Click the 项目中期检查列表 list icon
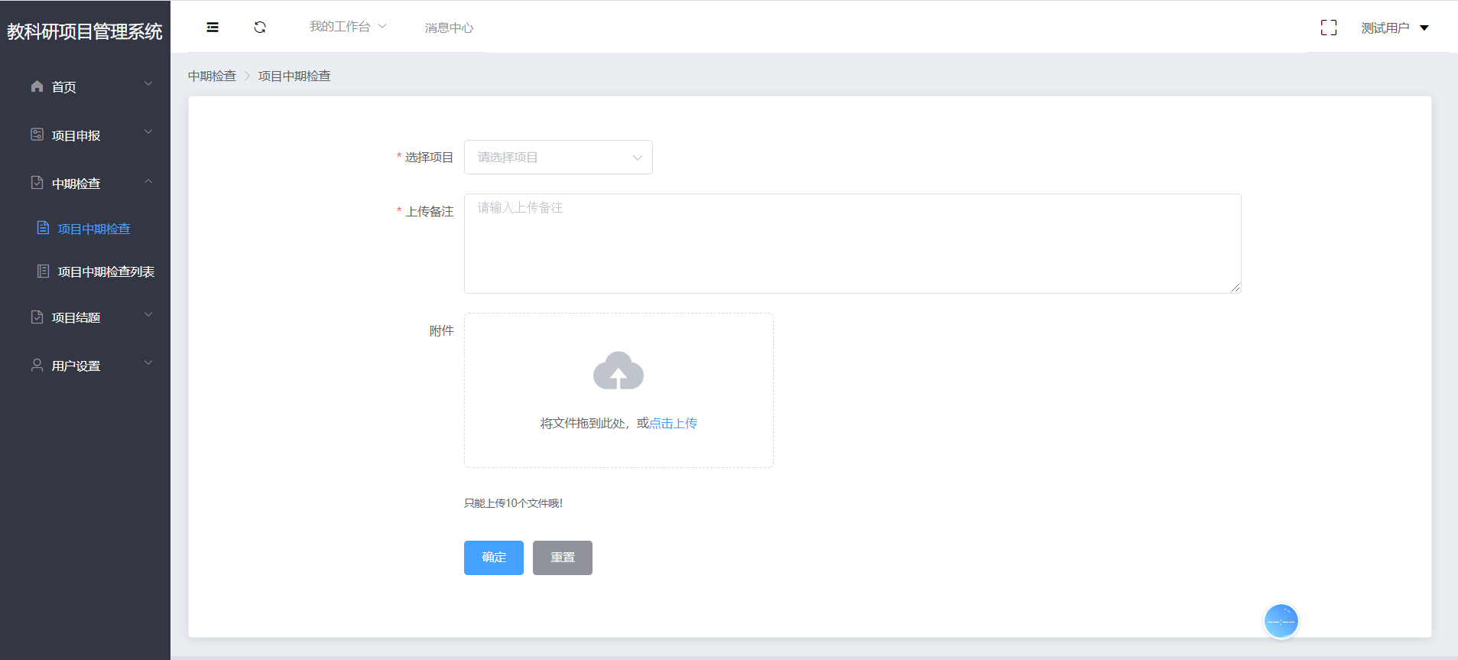Viewport: 1458px width, 660px height. pyautogui.click(x=43, y=271)
